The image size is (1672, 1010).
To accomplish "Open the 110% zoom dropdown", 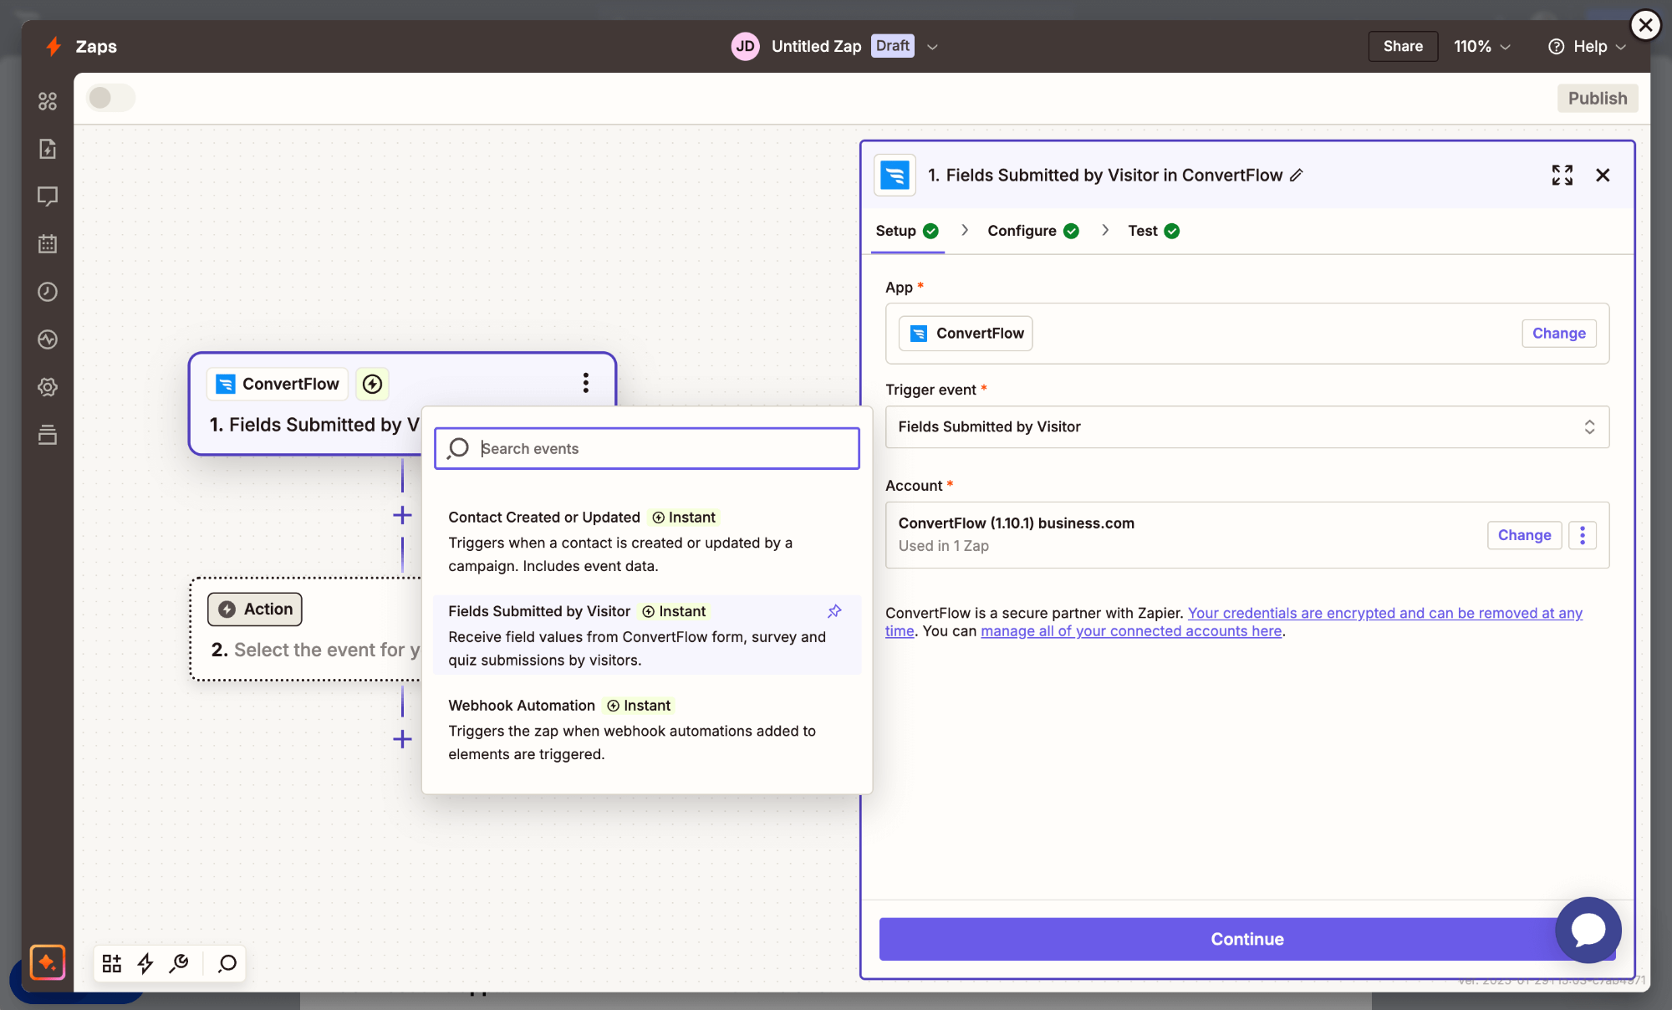I will pos(1481,46).
